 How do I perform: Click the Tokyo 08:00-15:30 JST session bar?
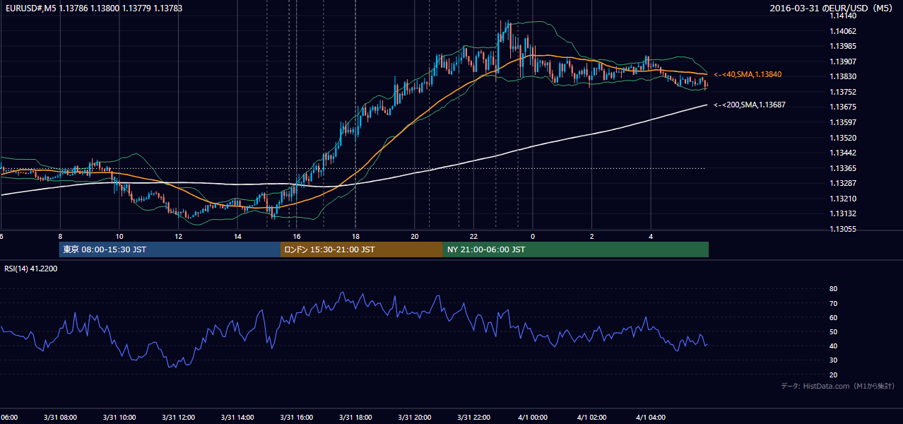click(170, 249)
